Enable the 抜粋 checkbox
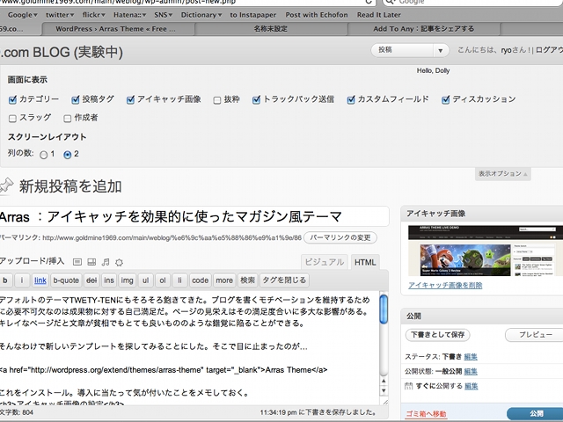563x422 pixels. point(217,100)
